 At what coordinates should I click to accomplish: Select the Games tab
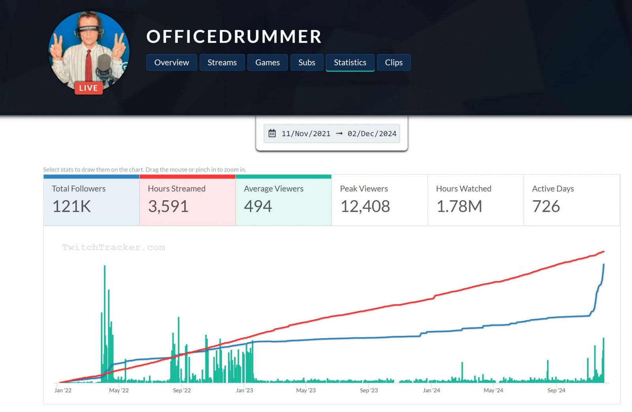(267, 62)
